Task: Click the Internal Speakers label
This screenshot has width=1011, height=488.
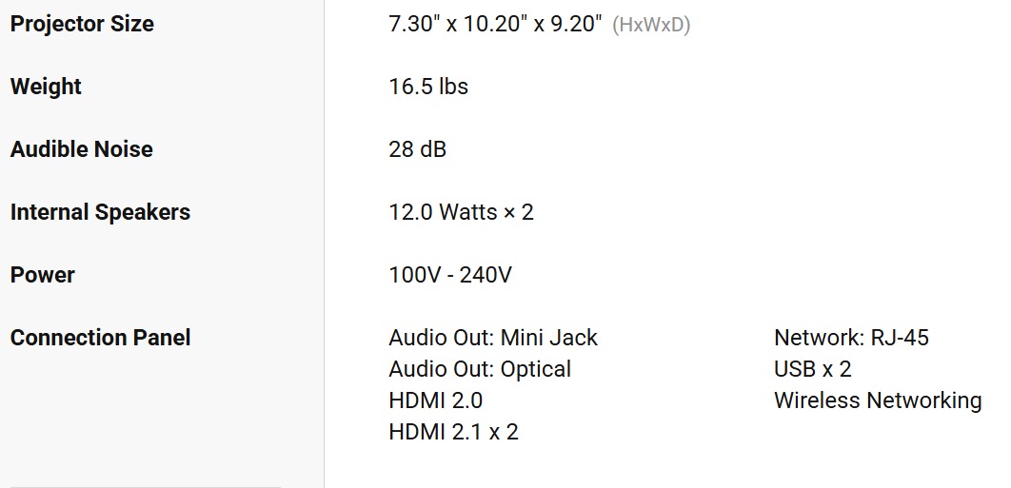Action: pos(100,212)
